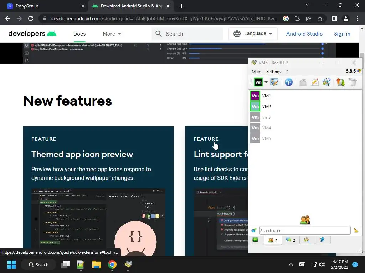Switch to the chats tab showing 2
Image resolution: width=365 pixels, height=273 pixels.
[x=290, y=240]
